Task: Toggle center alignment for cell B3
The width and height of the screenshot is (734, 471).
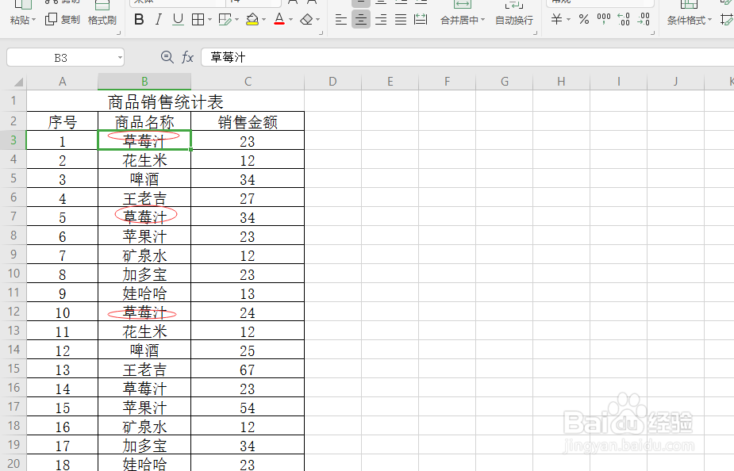Action: point(359,20)
